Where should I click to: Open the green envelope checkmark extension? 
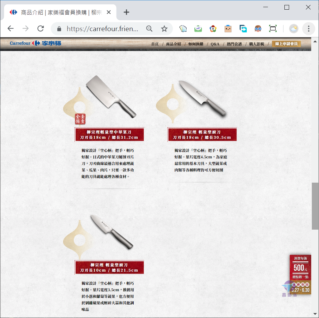pos(198,29)
